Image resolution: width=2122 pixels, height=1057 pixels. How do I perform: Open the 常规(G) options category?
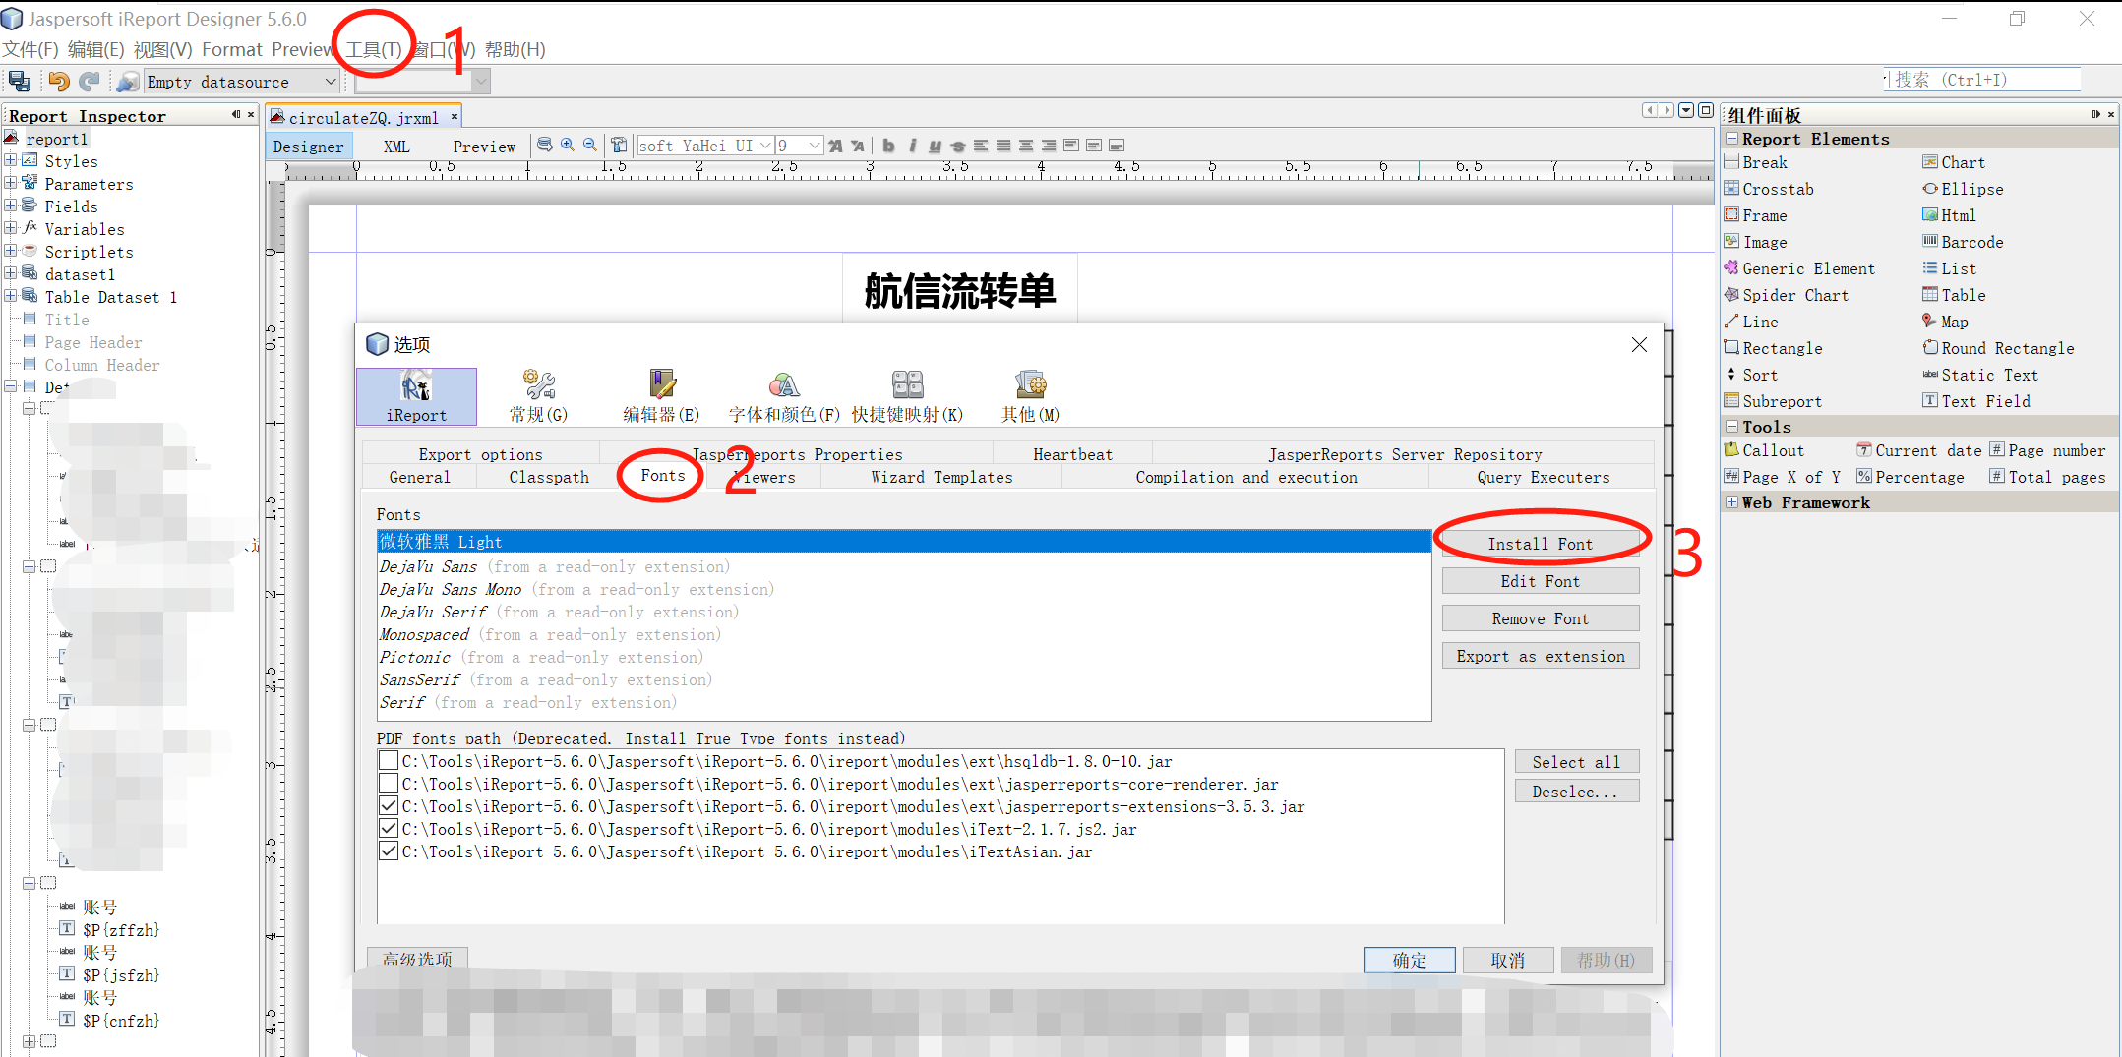538,396
